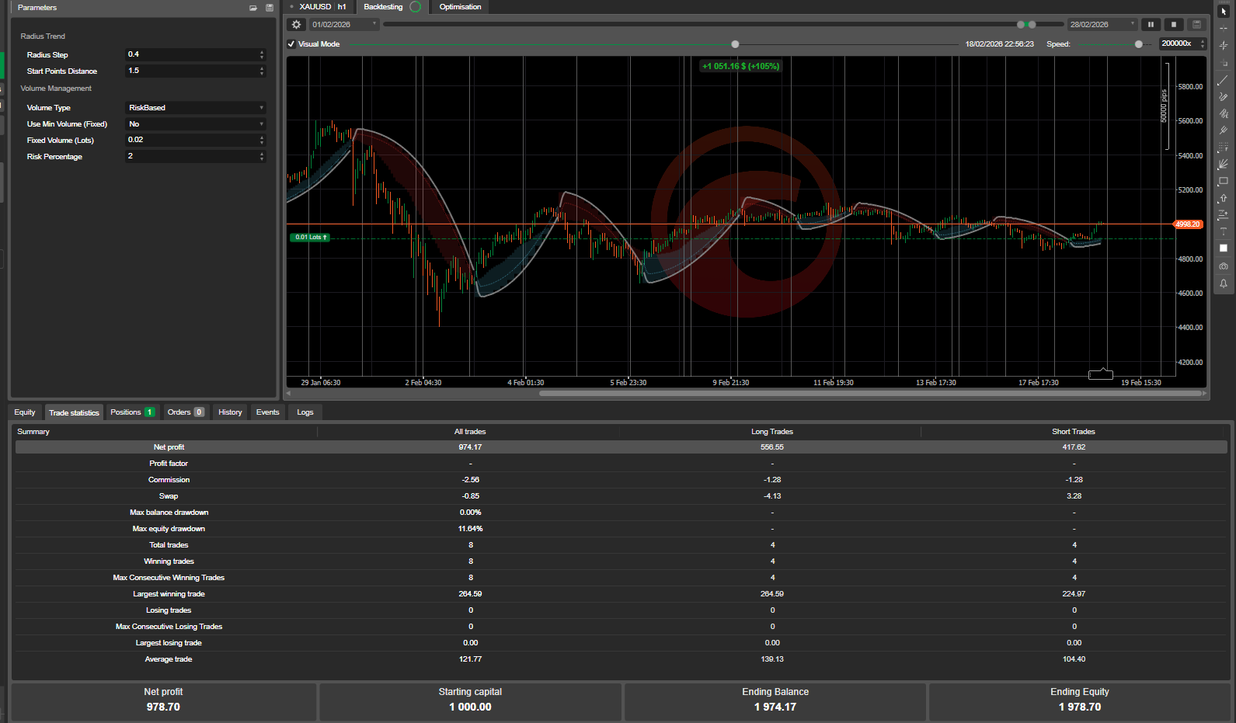Select the text annotation tool
Viewport: 1236px width, 723px height.
click(1224, 231)
